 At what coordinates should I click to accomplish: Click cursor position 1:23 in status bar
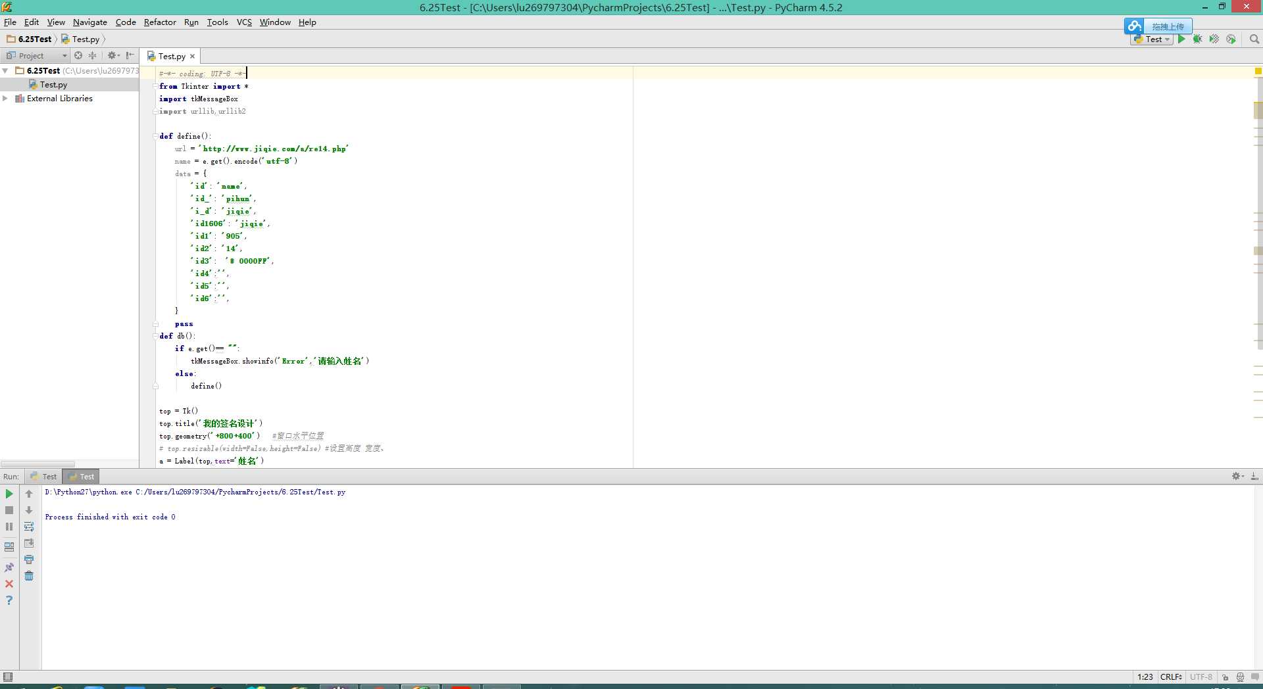(x=1145, y=677)
